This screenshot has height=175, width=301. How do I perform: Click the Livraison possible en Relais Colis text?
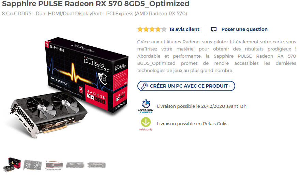point(192,124)
